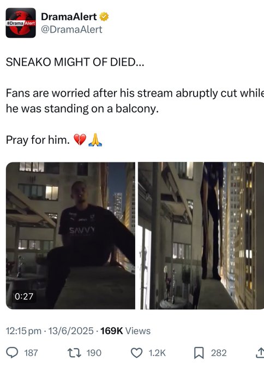Click the 187 replies count
Screen dimensions: 264x371
[31, 353]
